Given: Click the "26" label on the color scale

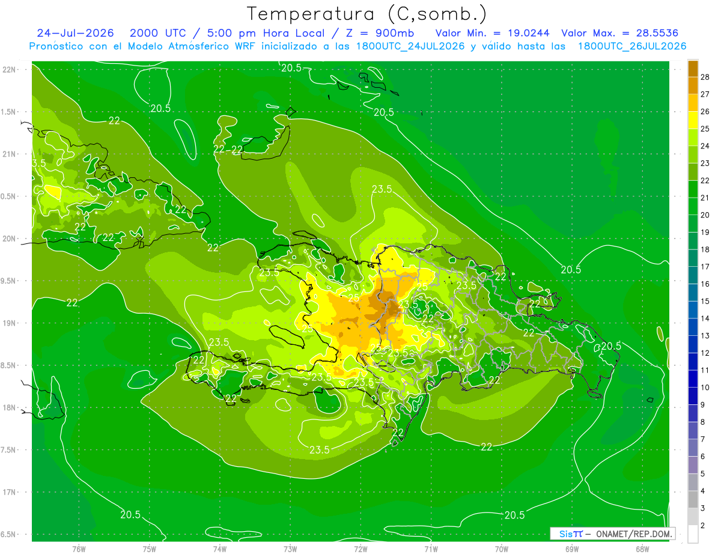Looking at the screenshot, I should pyautogui.click(x=705, y=112).
